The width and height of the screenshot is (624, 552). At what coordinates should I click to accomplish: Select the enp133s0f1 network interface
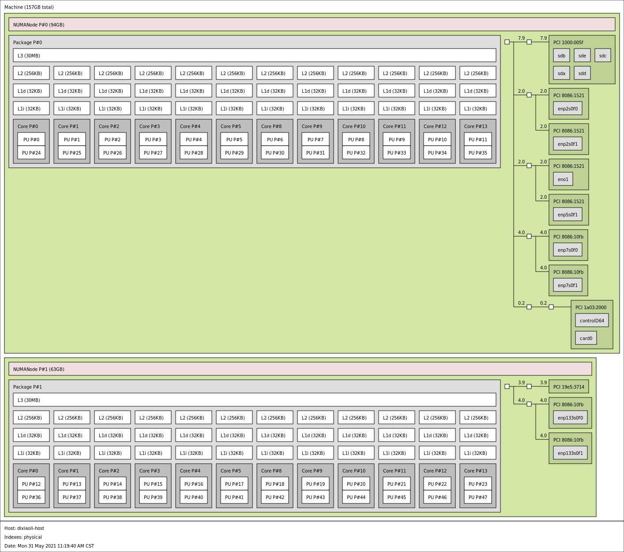coord(570,453)
